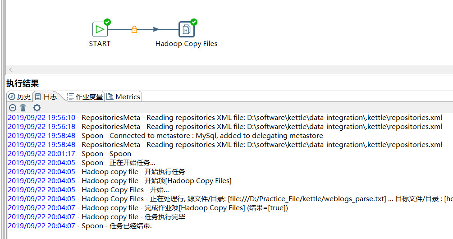Viewport: 453px width, 239px height.
Task: Click the Hadoop Copy Files label
Action: point(186,44)
